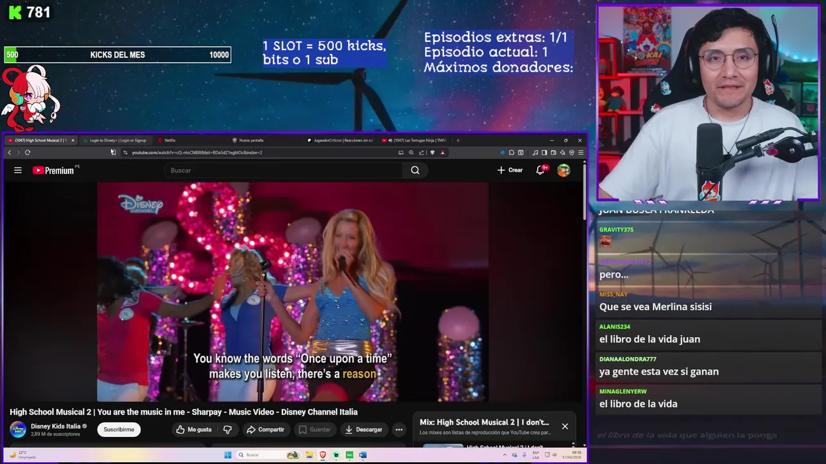This screenshot has width=826, height=464.
Task: Open the new tab plus button
Action: pos(458,140)
